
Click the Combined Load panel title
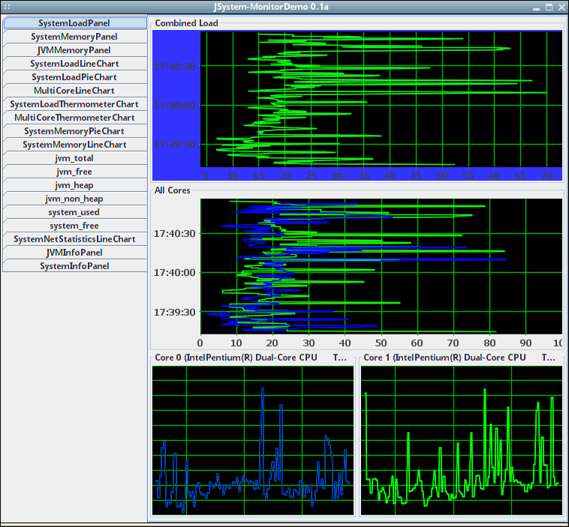point(186,23)
